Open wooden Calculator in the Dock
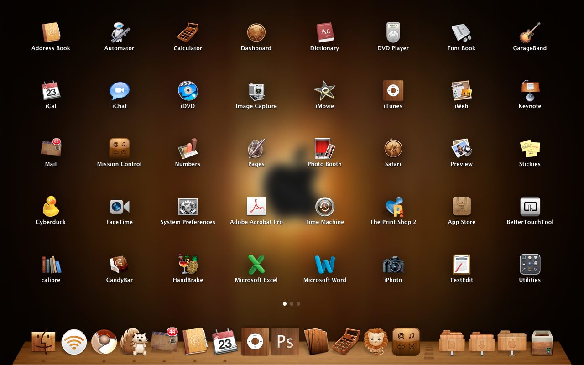 346,341
